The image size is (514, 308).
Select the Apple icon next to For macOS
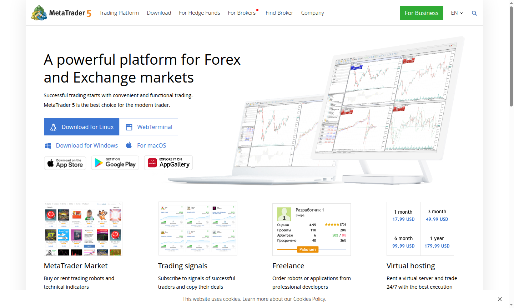point(129,145)
